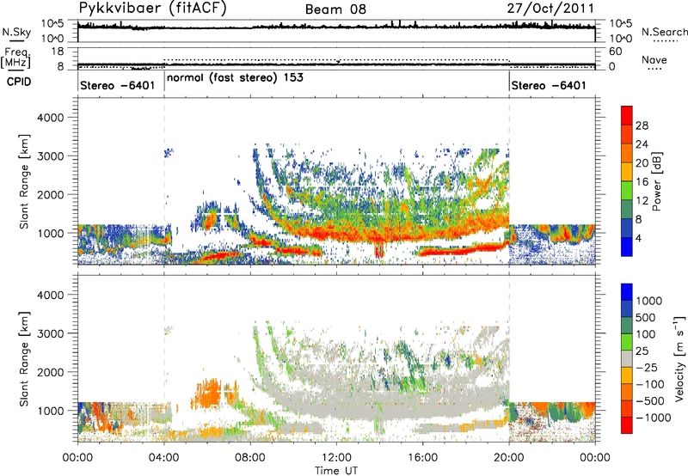This screenshot has height=476, width=688.
Task: Click the 'Power [dB]' axis title
Action: (657, 181)
